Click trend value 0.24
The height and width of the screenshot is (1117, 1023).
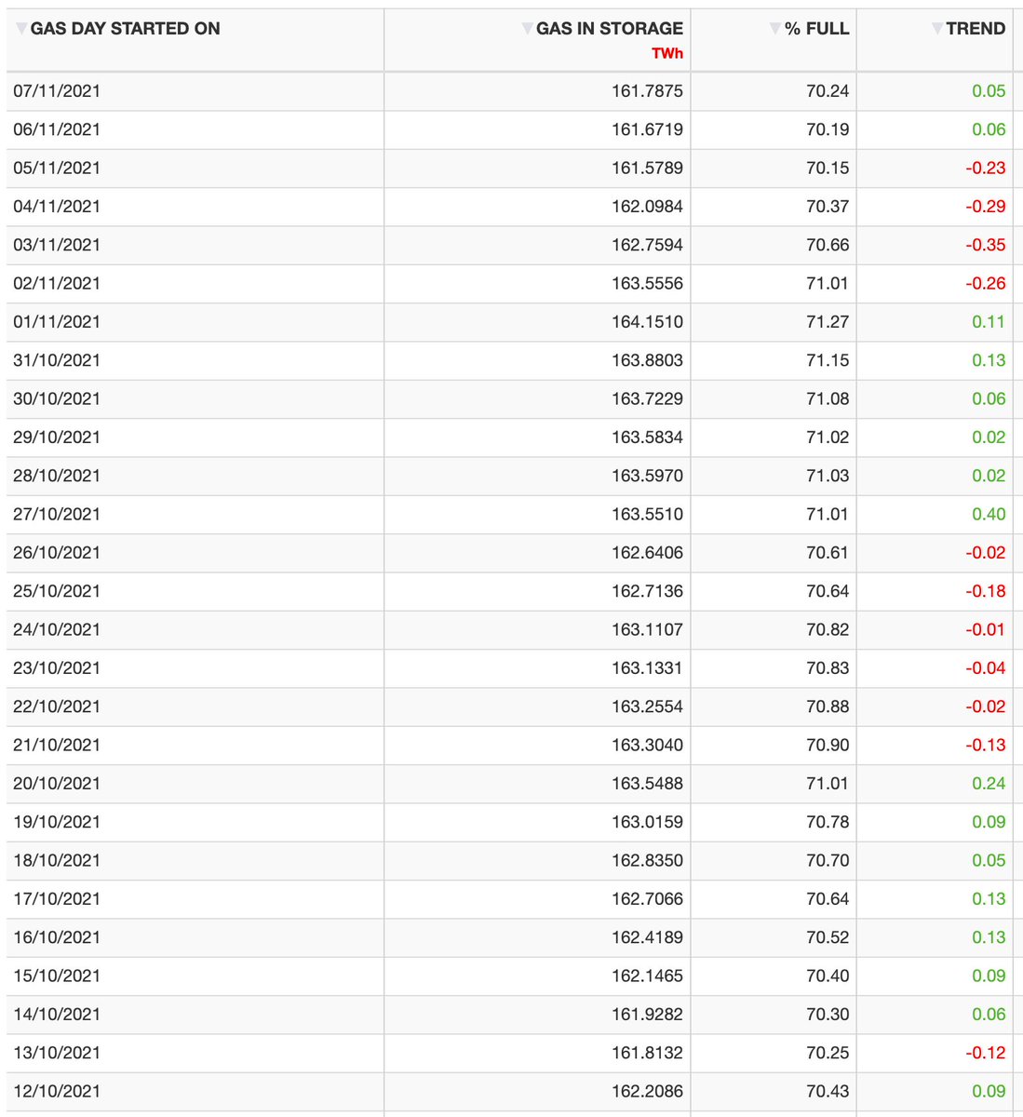tap(989, 784)
